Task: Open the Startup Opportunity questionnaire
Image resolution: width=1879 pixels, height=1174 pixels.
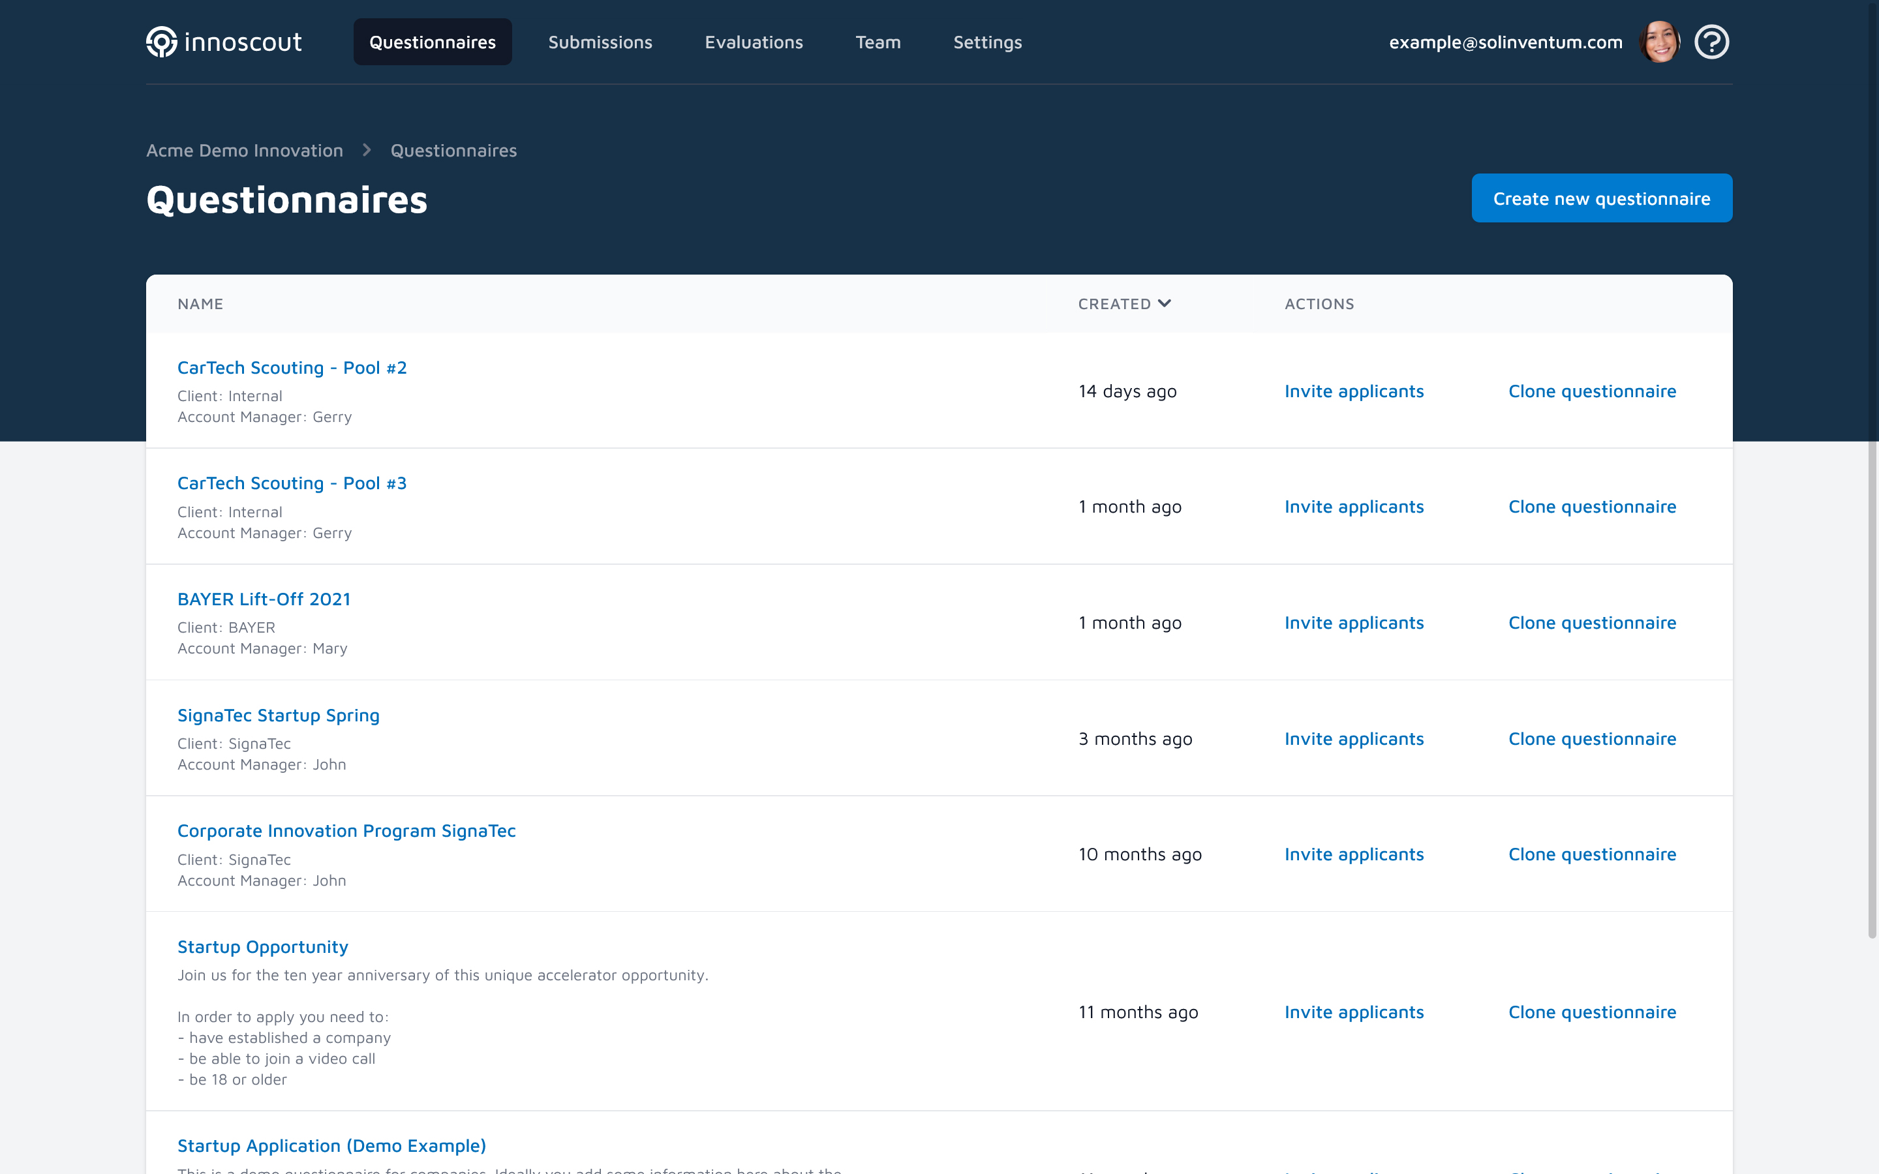Action: pos(263,946)
